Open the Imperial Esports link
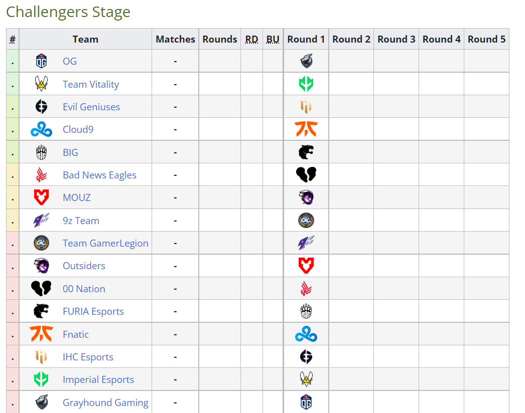Image resolution: width=525 pixels, height=413 pixels. coord(98,379)
